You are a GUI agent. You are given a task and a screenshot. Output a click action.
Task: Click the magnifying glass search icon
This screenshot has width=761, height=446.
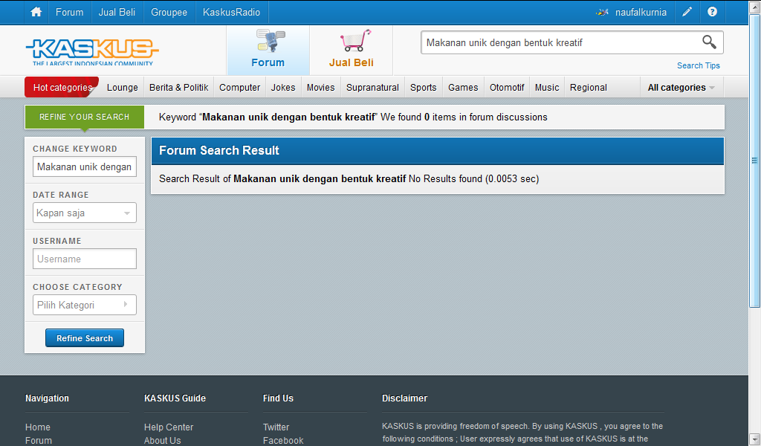[x=709, y=42]
